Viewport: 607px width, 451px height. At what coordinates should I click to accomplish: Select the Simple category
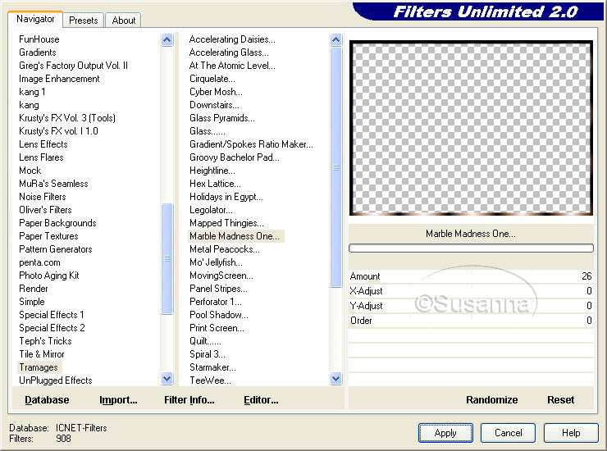point(32,302)
